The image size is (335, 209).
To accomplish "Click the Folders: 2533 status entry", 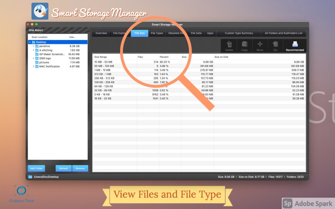I will (295, 177).
